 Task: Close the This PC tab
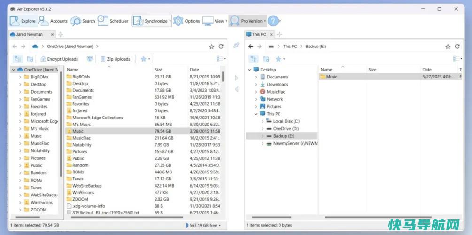point(271,35)
